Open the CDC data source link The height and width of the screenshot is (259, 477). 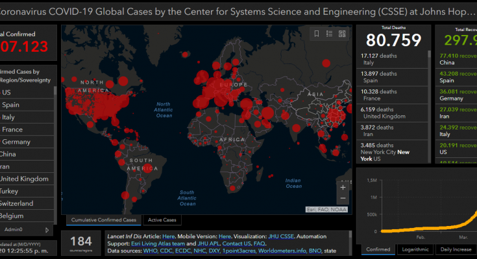tap(166, 251)
